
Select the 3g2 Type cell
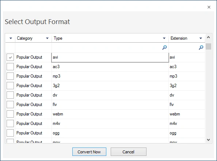tap(110, 86)
